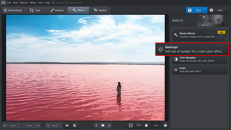Click the search magnifier icon

53,3
